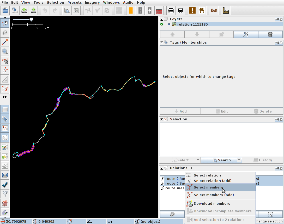
Task: Collapse the Relations panel
Action: [162, 168]
